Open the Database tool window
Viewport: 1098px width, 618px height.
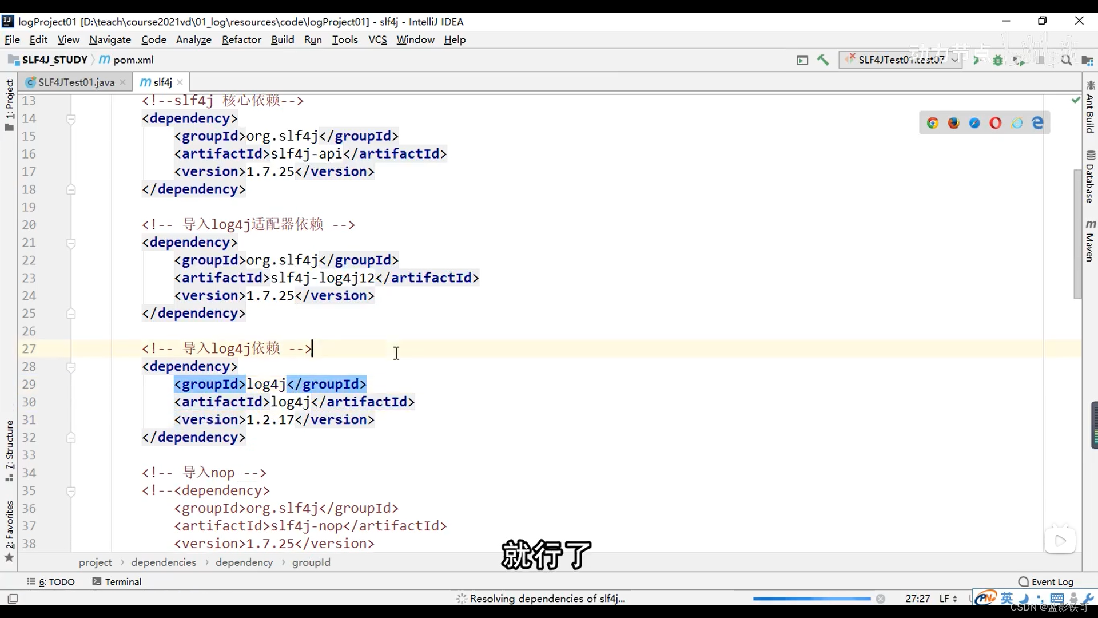click(x=1090, y=176)
